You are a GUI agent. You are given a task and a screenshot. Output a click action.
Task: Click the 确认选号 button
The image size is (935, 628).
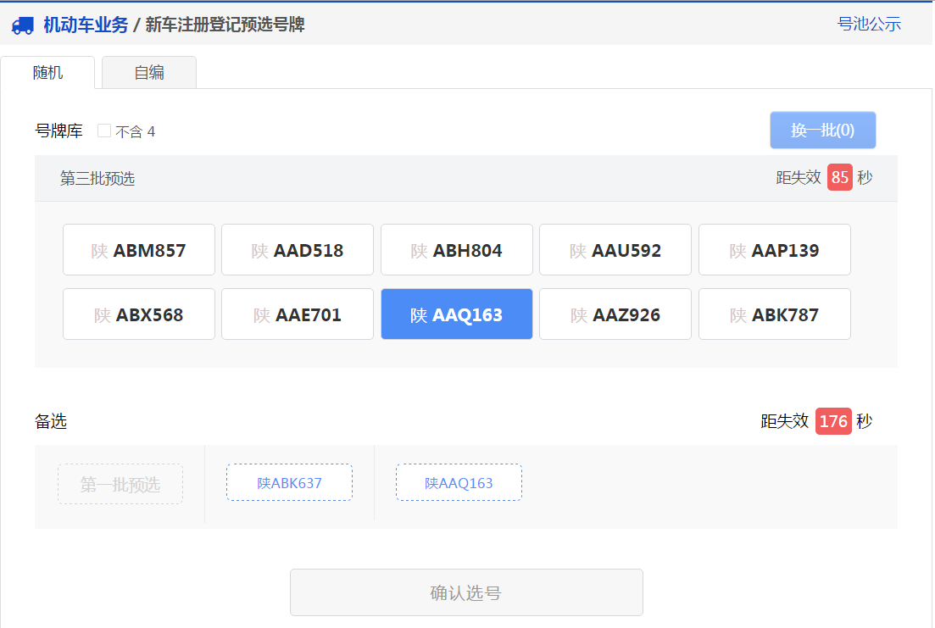coord(466,592)
